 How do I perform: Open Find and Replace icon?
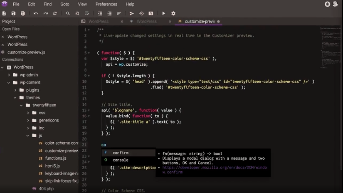77,13
